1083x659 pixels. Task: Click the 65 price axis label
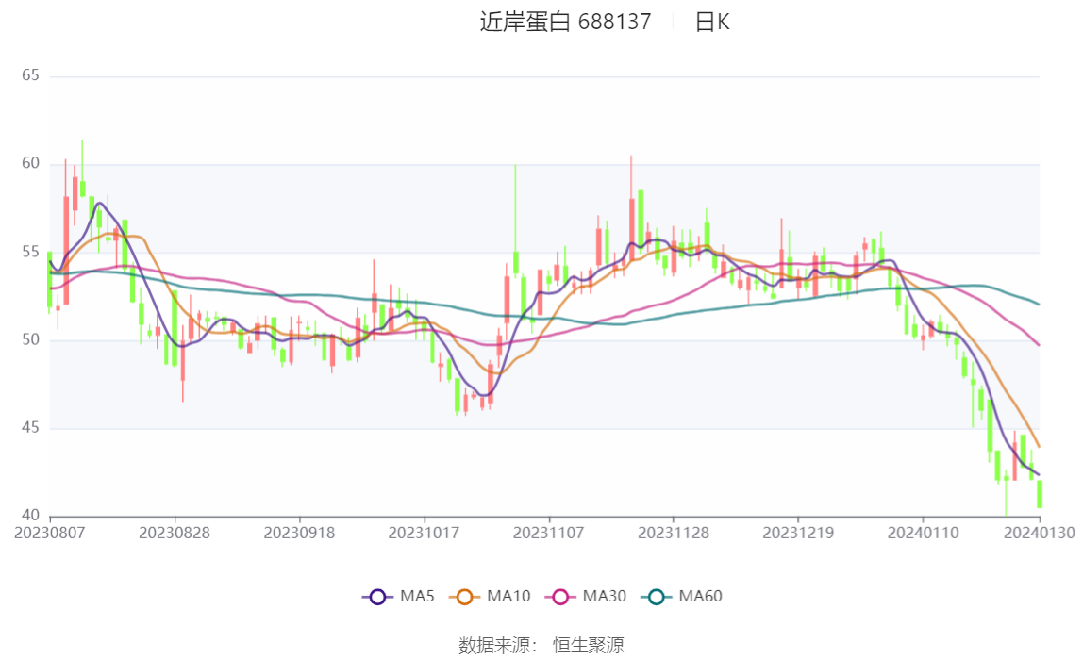(30, 75)
